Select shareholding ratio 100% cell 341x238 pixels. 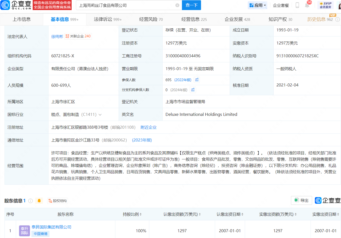click(x=132, y=230)
